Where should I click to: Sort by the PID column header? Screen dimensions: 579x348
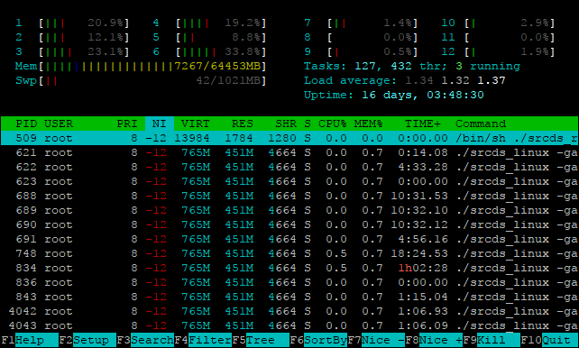(x=26, y=124)
